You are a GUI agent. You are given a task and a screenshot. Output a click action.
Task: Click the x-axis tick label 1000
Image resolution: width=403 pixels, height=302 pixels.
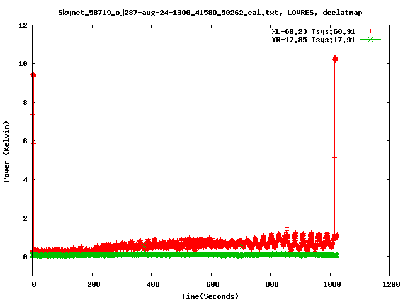click(332, 284)
